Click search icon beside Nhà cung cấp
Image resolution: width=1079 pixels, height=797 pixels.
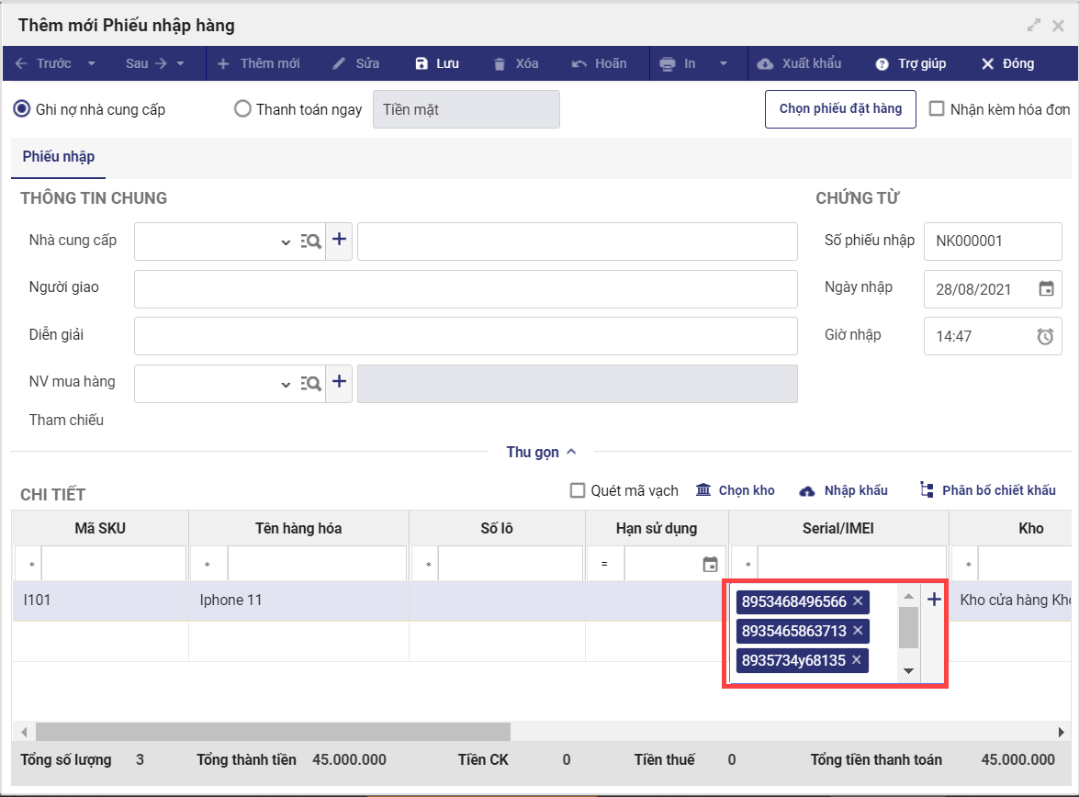pos(311,241)
